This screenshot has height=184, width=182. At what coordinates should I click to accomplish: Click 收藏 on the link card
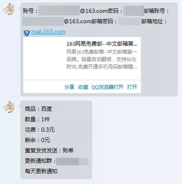tap(83, 87)
